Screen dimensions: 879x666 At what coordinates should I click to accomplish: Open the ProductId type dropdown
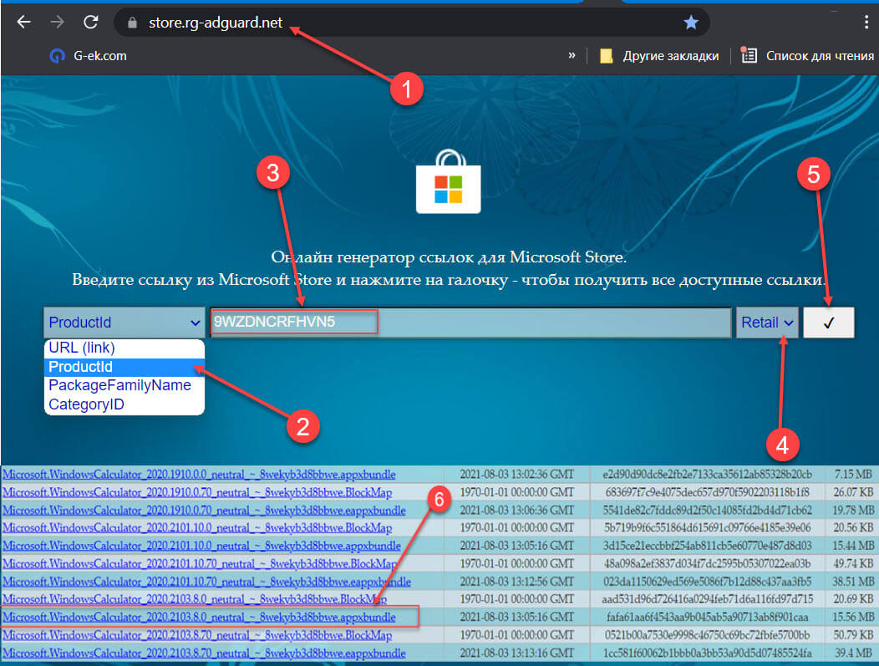click(124, 323)
